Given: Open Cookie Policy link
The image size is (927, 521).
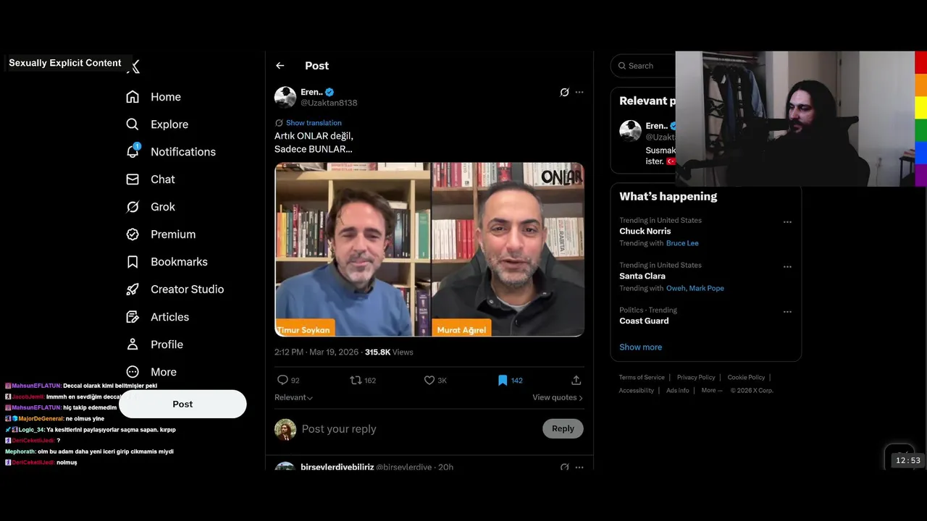Looking at the screenshot, I should pos(746,378).
